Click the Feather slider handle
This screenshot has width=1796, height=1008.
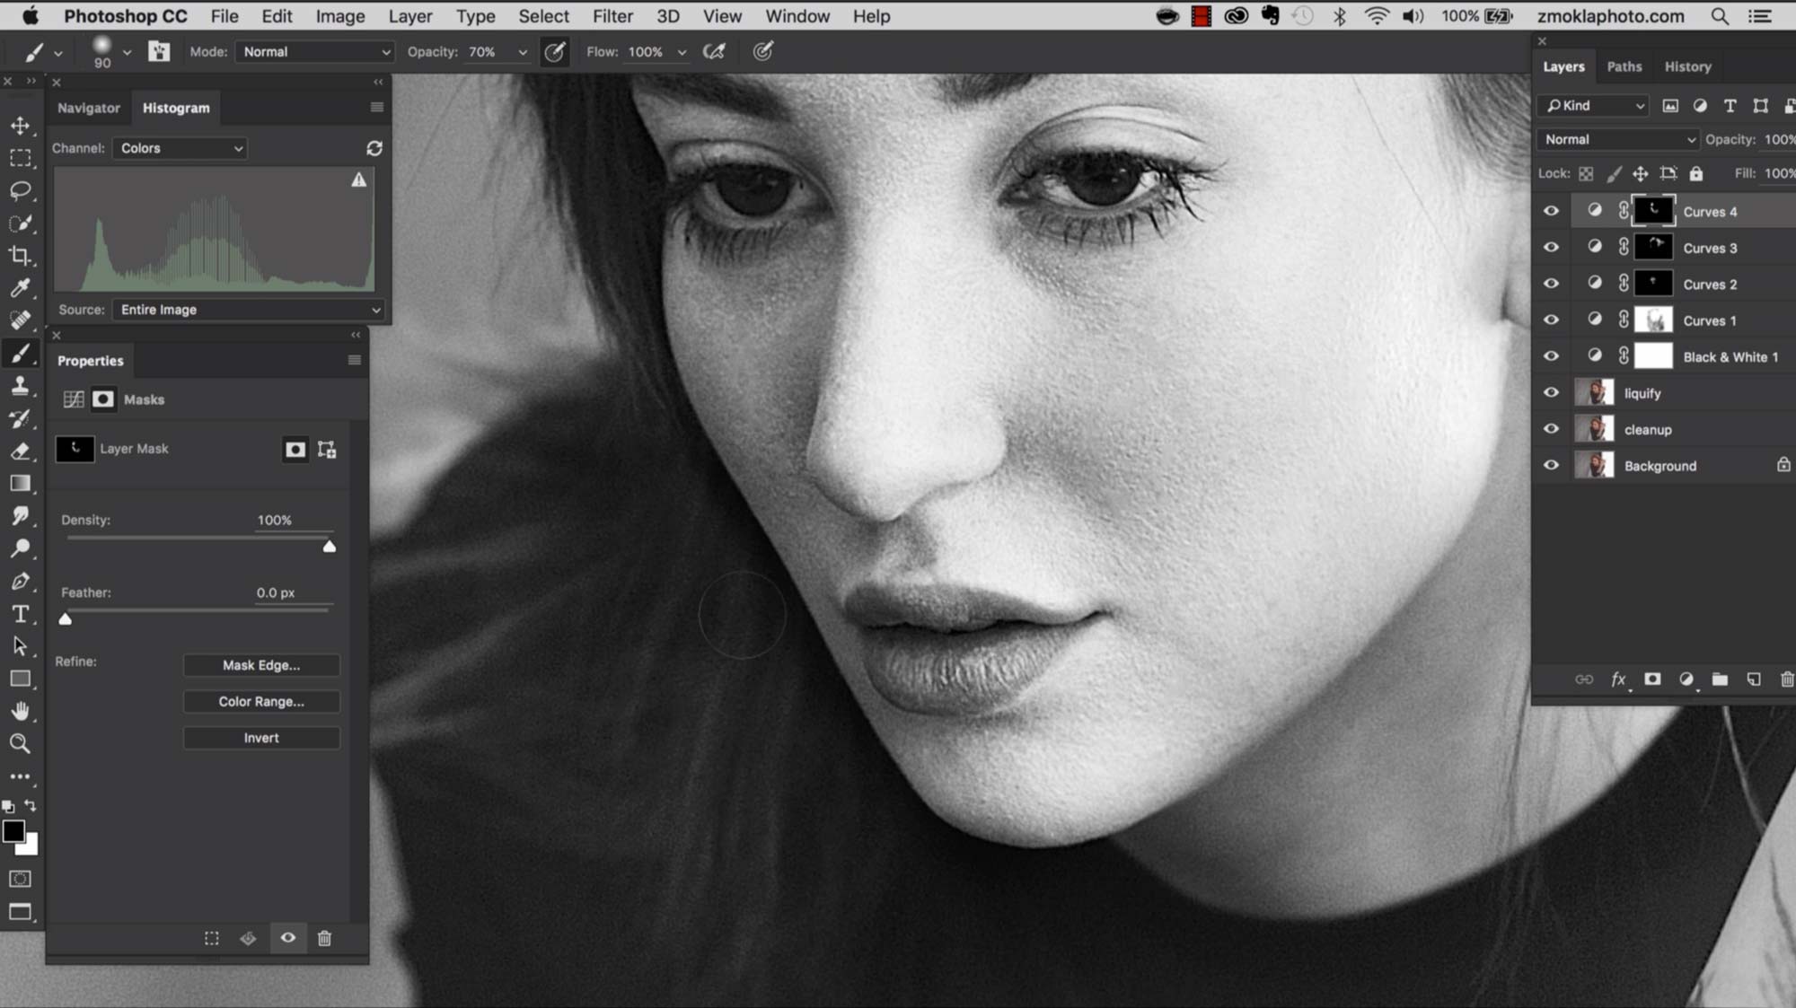click(66, 619)
